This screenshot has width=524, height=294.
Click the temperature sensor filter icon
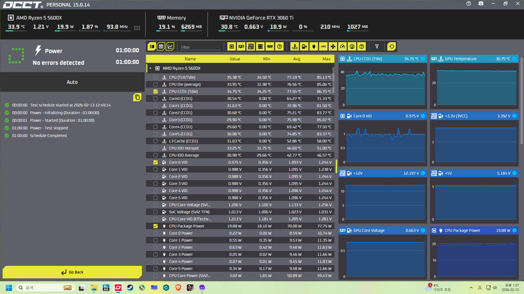tap(295, 47)
